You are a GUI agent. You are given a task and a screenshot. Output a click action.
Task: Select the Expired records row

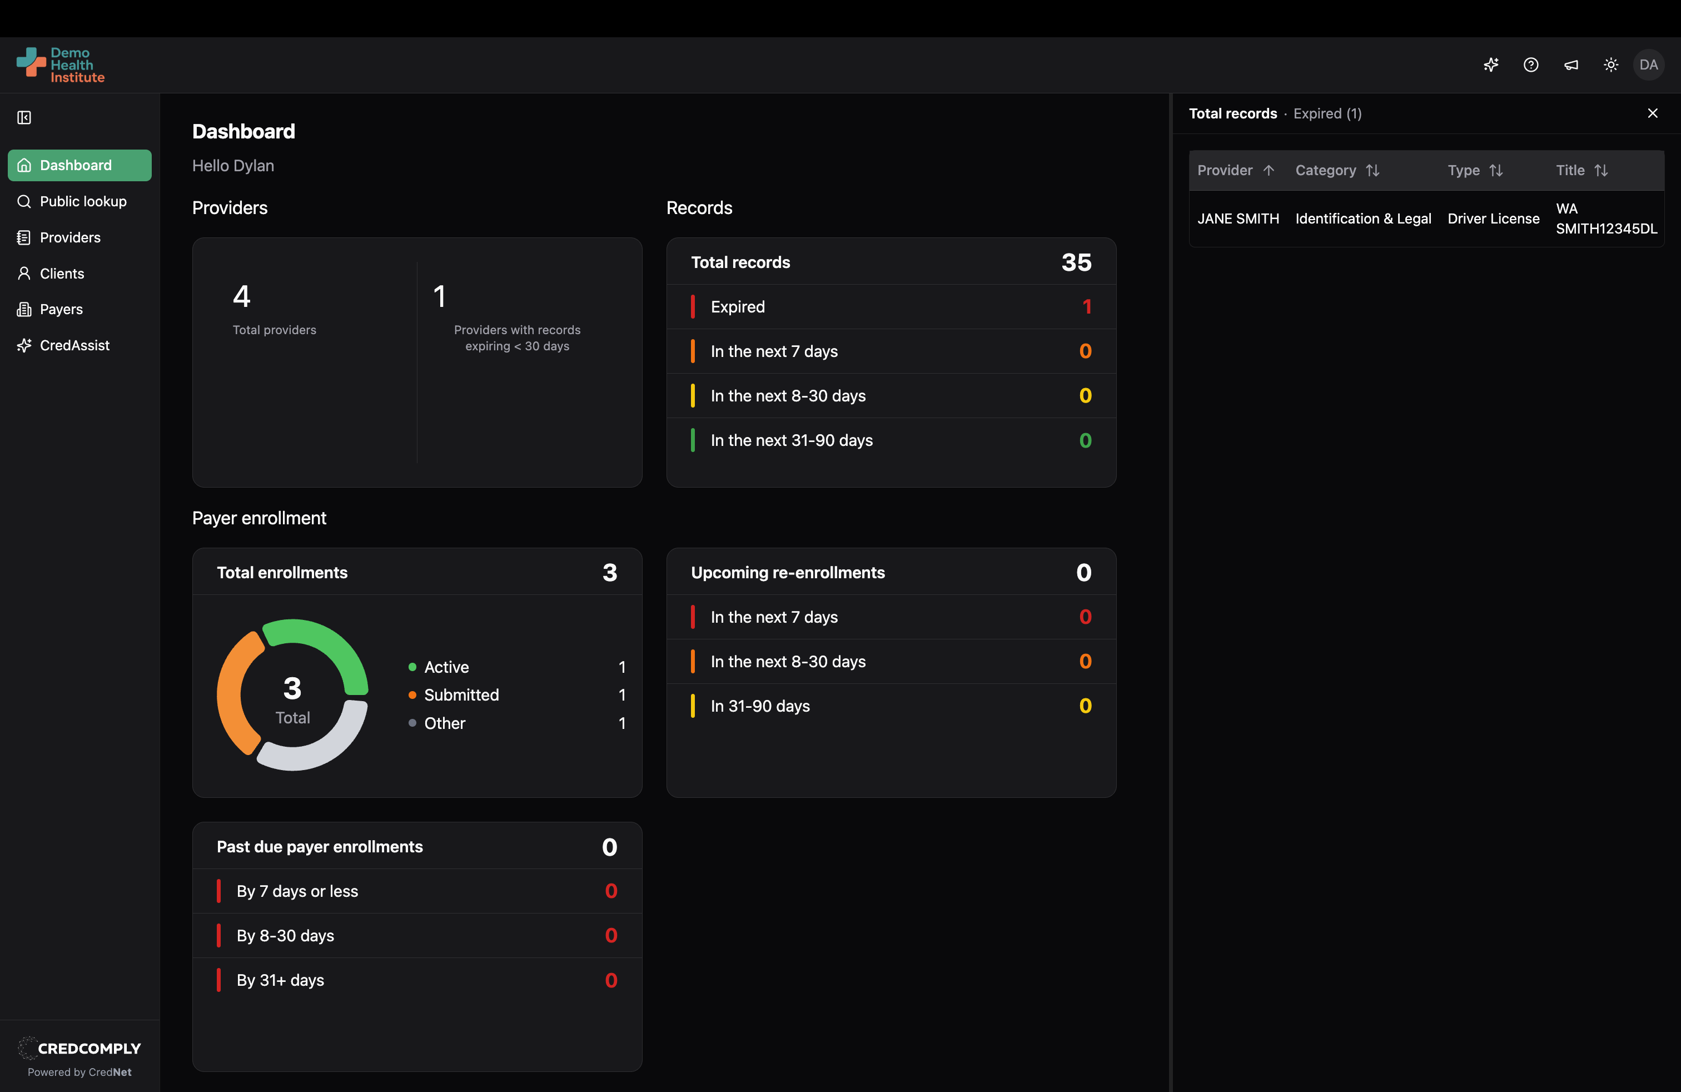(890, 306)
